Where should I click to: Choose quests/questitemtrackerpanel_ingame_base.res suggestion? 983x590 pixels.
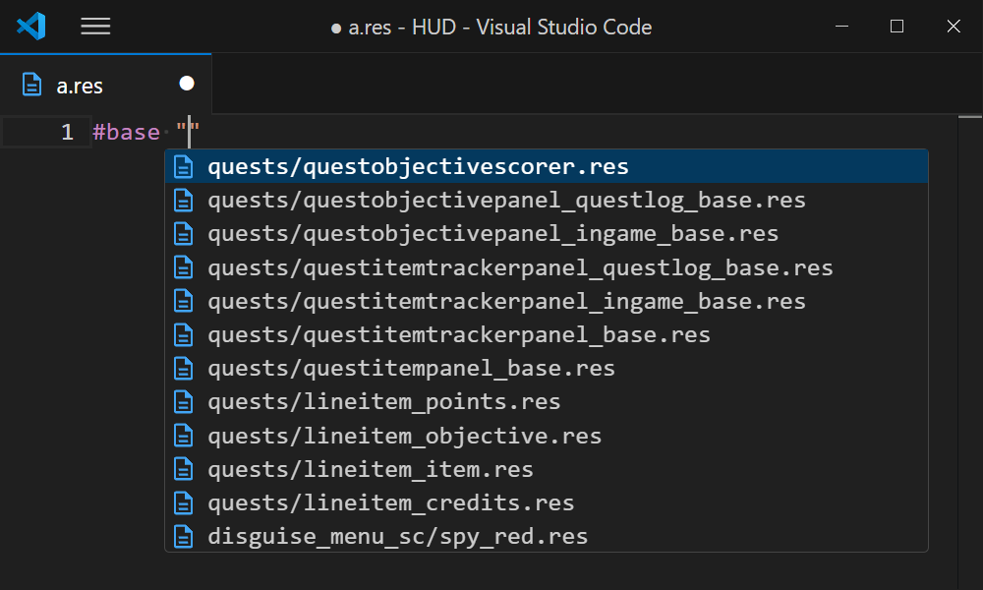(x=546, y=302)
